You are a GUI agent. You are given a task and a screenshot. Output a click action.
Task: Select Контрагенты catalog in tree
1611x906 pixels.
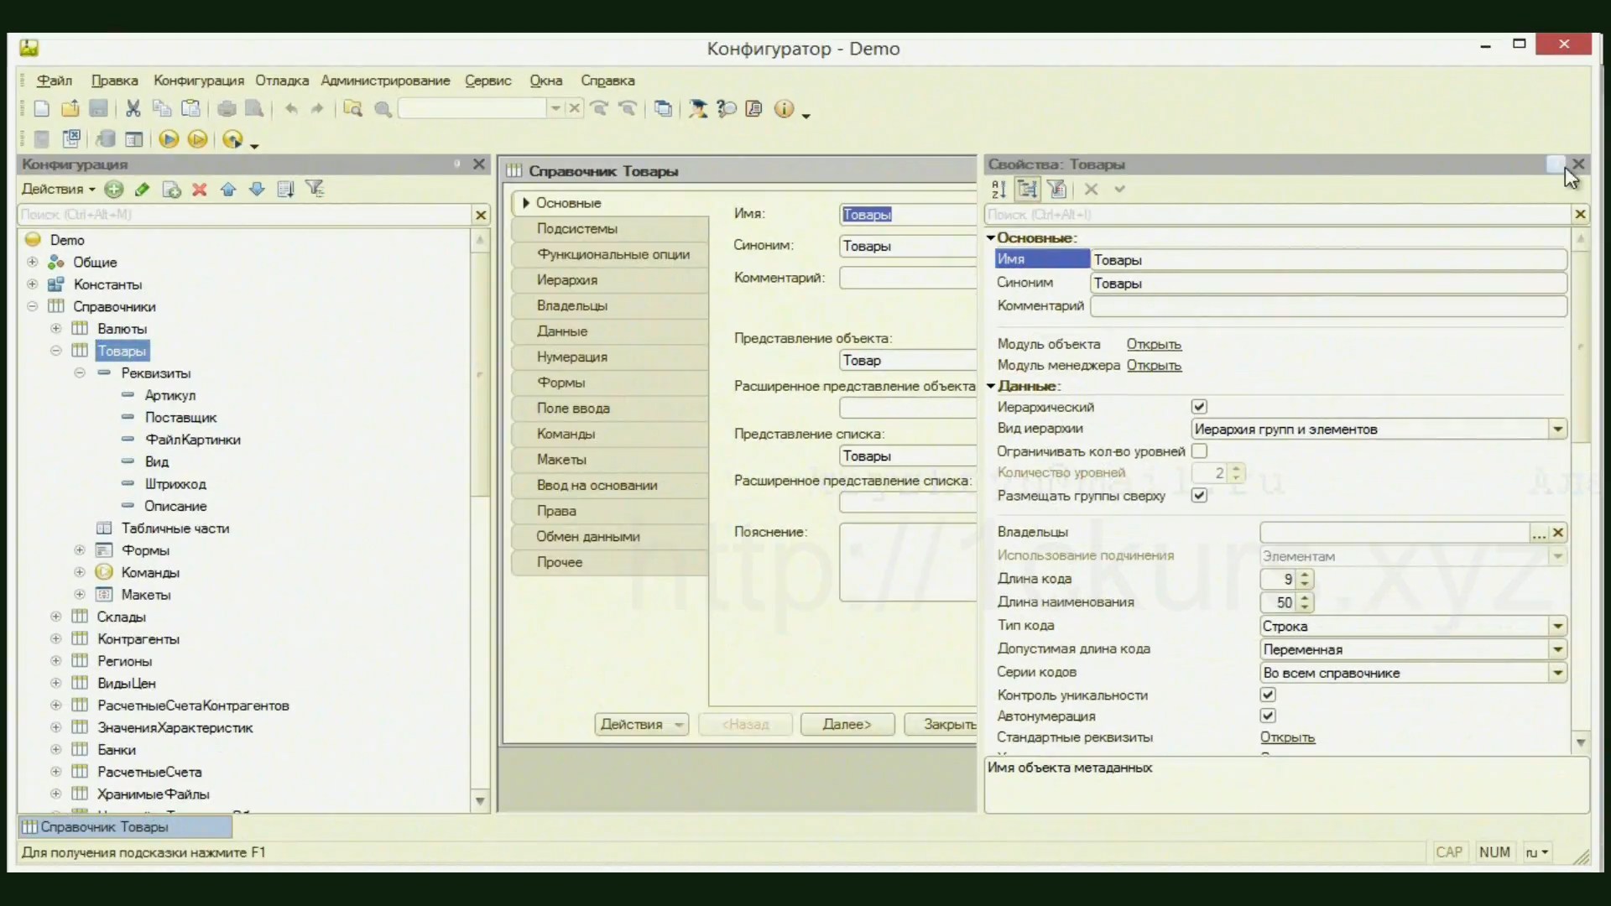(138, 640)
